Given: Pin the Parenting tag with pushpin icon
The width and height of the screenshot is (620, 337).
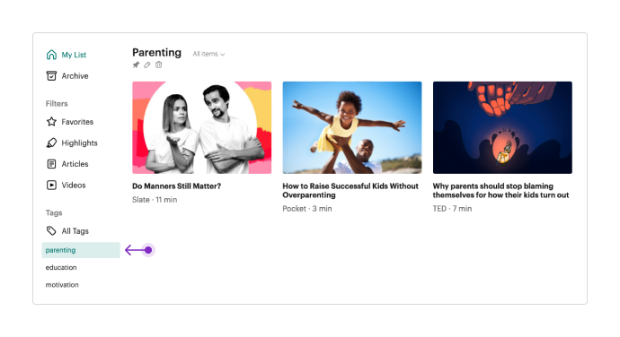Looking at the screenshot, I should coord(136,65).
